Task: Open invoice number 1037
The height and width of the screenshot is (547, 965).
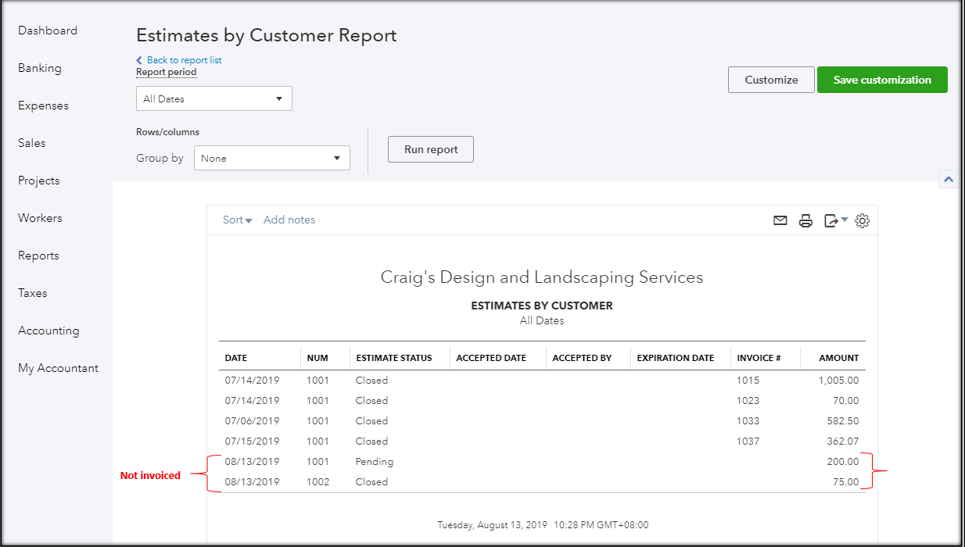Action: point(748,442)
